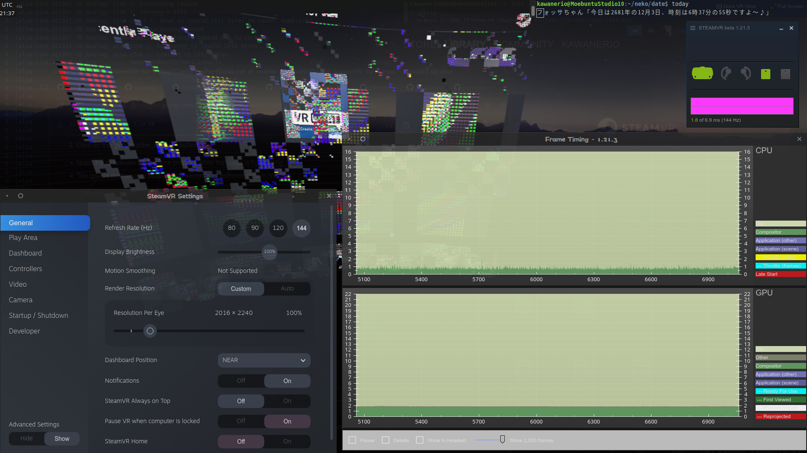
Task: Open the Dashboard Position dropdown
Action: [264, 360]
